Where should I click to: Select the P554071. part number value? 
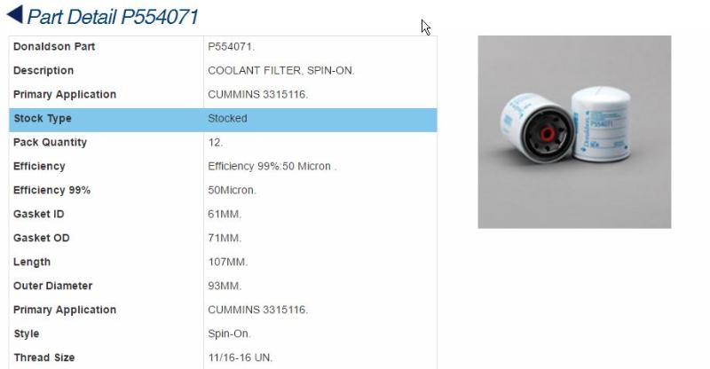click(232, 47)
